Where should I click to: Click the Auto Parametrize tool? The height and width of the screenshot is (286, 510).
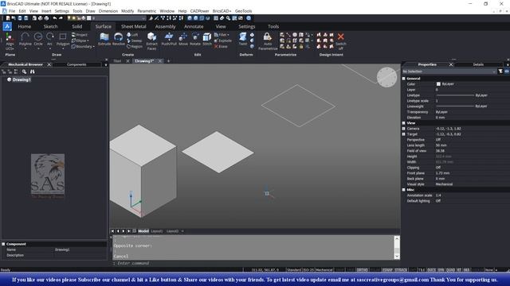(x=268, y=41)
